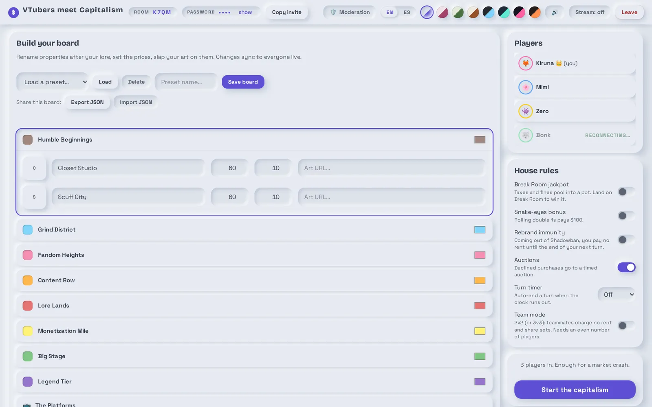The width and height of the screenshot is (652, 407).
Task: Open Humble Beginnings color picker swatch
Action: coord(480,140)
